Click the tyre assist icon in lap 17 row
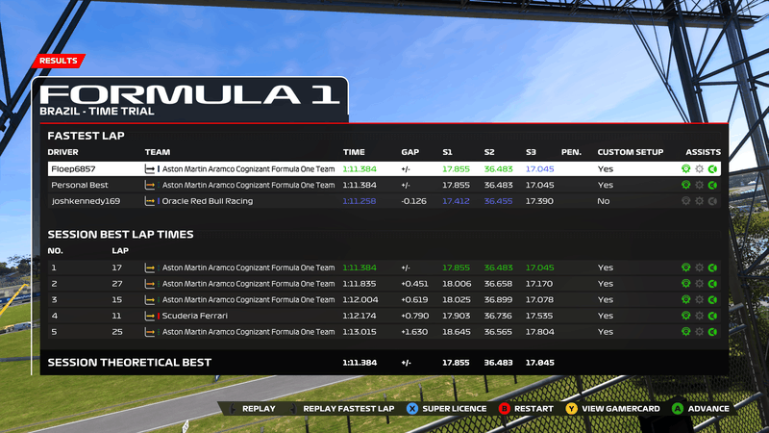 tap(685, 267)
